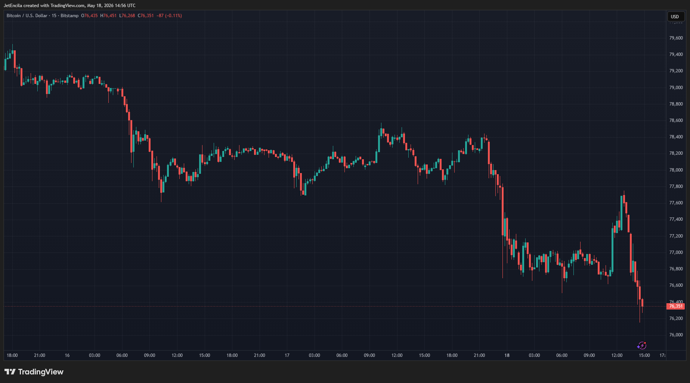The height and width of the screenshot is (383, 690).
Task: Click the purple lightning icon near the time axis
Action: 641,346
